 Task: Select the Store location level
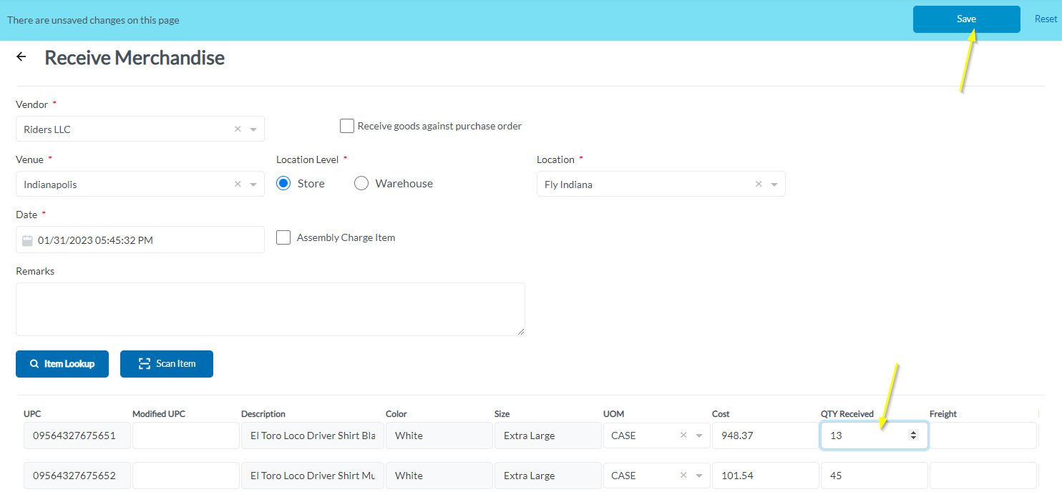coord(283,183)
